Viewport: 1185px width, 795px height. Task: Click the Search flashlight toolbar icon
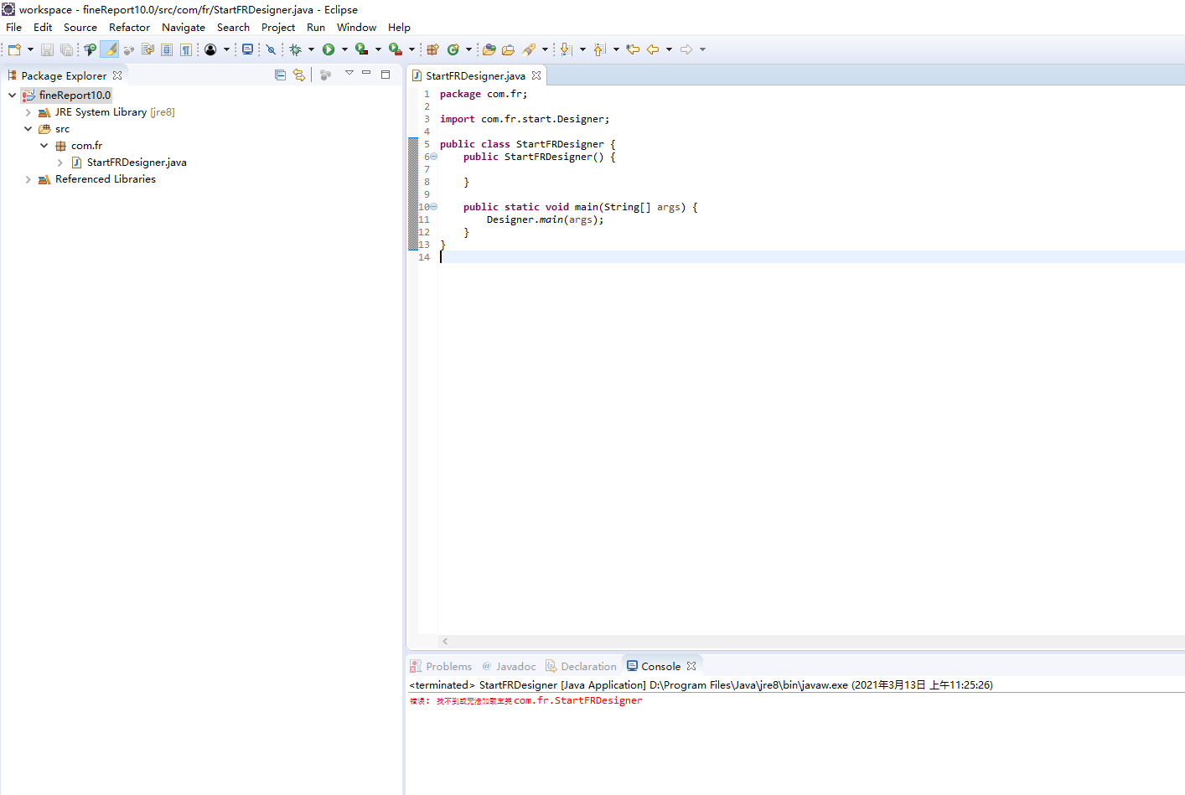[529, 49]
